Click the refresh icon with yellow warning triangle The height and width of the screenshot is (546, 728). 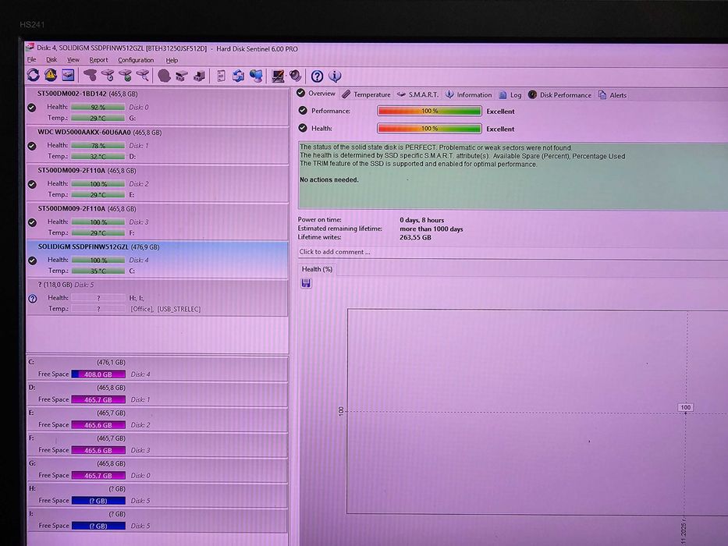[51, 75]
